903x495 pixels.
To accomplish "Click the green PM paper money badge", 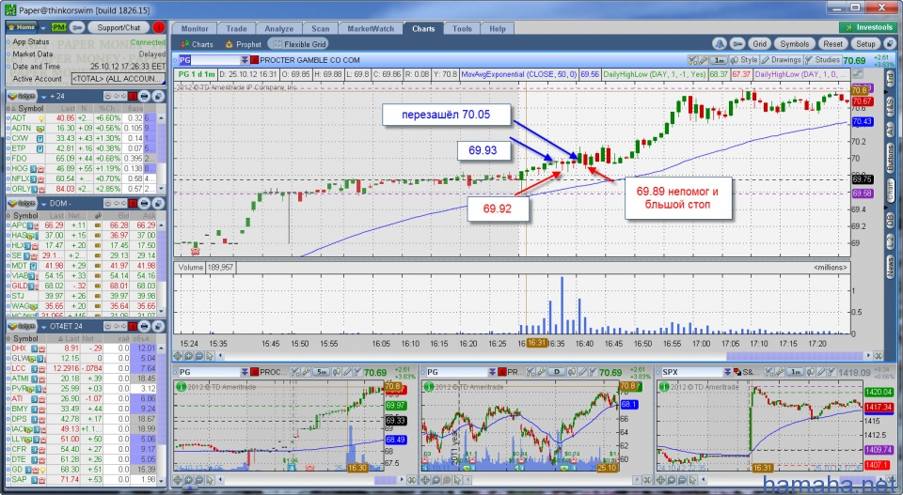I will pos(58,27).
